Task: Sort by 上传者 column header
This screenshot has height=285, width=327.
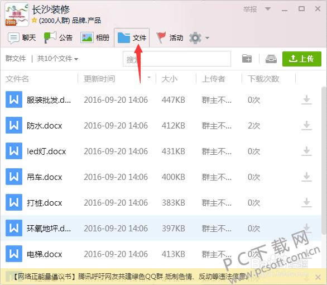Action: coord(213,79)
